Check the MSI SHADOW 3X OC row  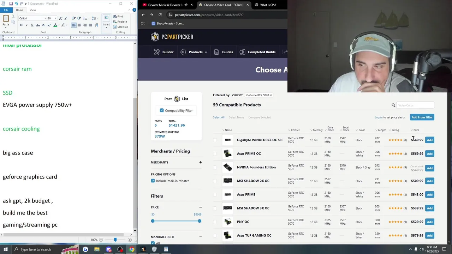(x=215, y=208)
